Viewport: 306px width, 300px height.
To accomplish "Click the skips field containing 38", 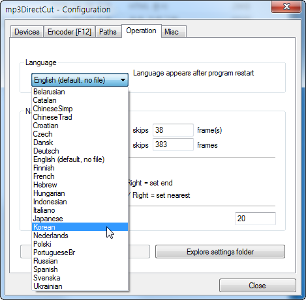I will [x=173, y=130].
